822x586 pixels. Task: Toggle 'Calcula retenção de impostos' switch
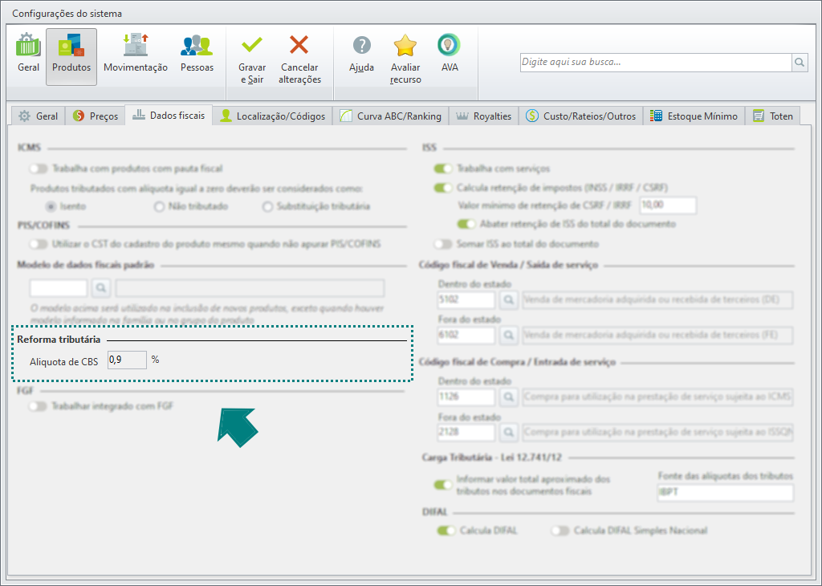(x=443, y=188)
